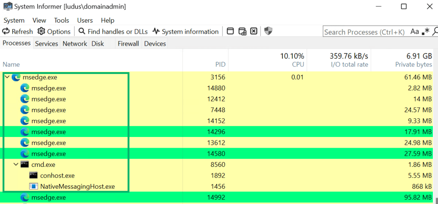This screenshot has width=438, height=204.
Task: Click Edge icon of process PID 14580
Action: (25, 154)
